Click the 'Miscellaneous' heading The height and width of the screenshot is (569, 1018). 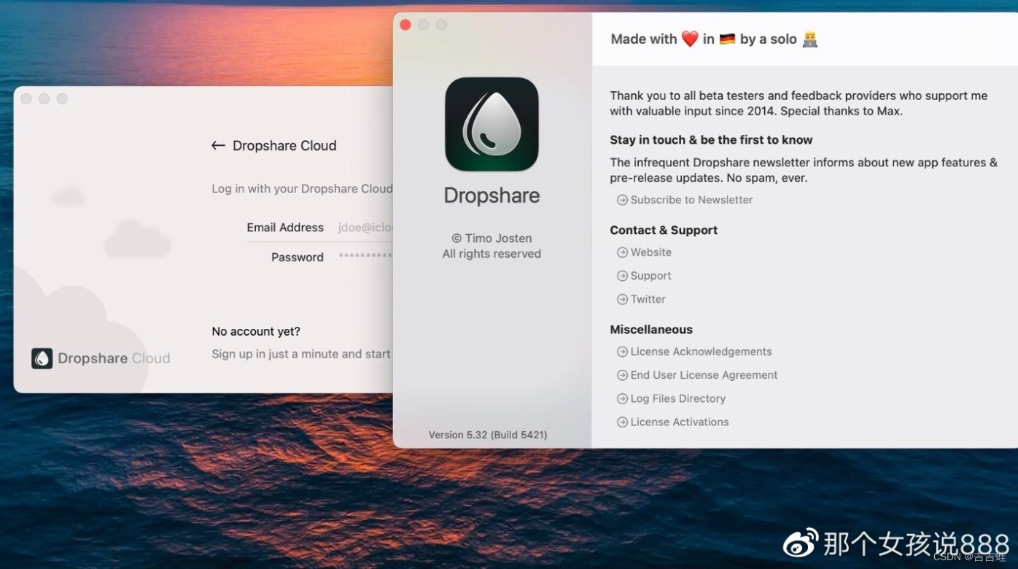pyautogui.click(x=651, y=330)
